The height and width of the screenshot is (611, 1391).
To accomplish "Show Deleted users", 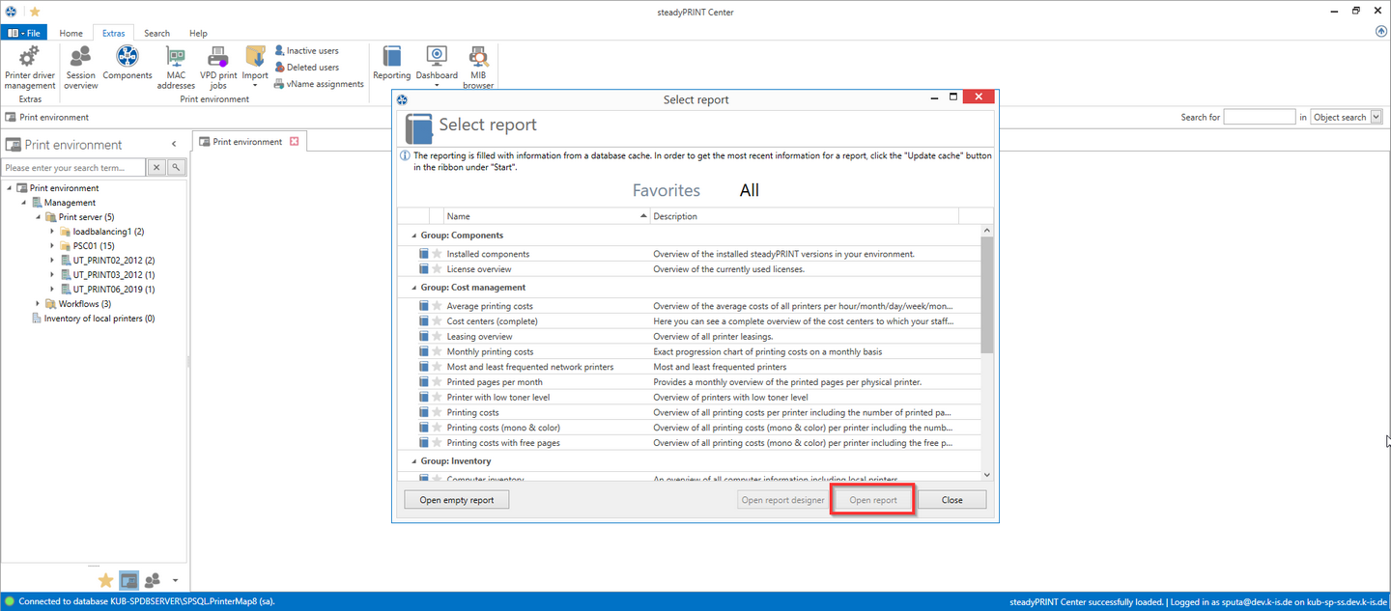I will click(x=307, y=68).
